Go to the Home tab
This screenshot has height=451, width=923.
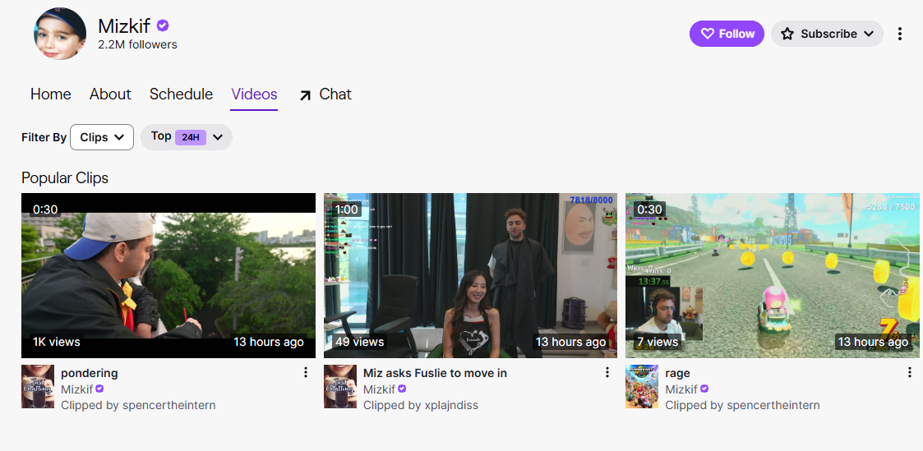coord(51,94)
